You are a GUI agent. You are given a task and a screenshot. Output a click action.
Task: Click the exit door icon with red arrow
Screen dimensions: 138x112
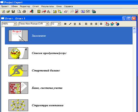[x=31, y=11]
